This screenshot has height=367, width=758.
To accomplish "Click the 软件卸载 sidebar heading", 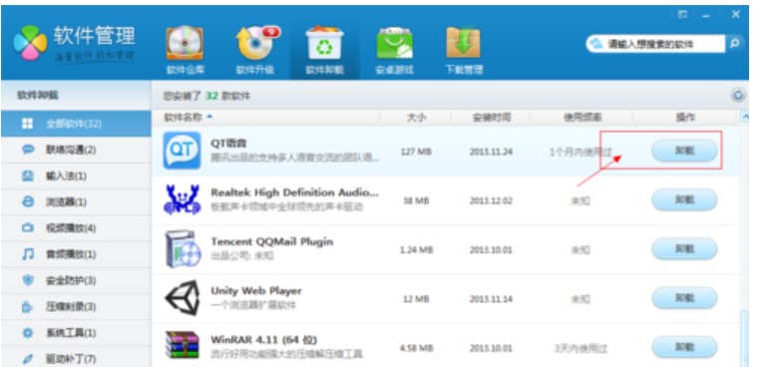I will tap(38, 96).
